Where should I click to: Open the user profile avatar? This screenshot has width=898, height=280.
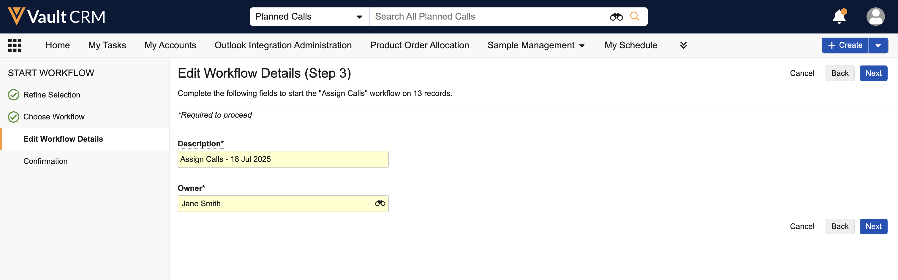tap(875, 17)
